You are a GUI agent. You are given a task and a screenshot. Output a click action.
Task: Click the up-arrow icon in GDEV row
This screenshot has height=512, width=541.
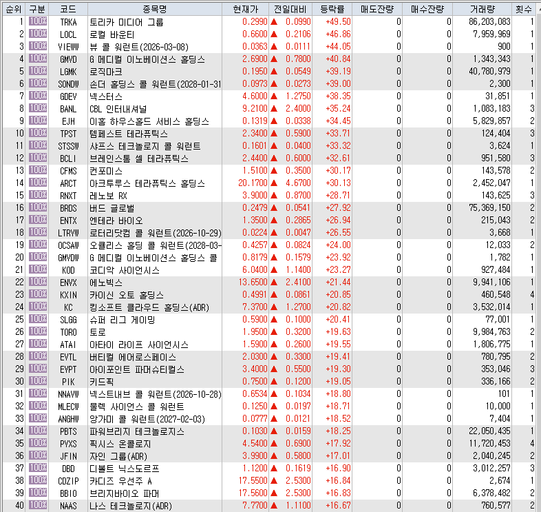tap(274, 96)
